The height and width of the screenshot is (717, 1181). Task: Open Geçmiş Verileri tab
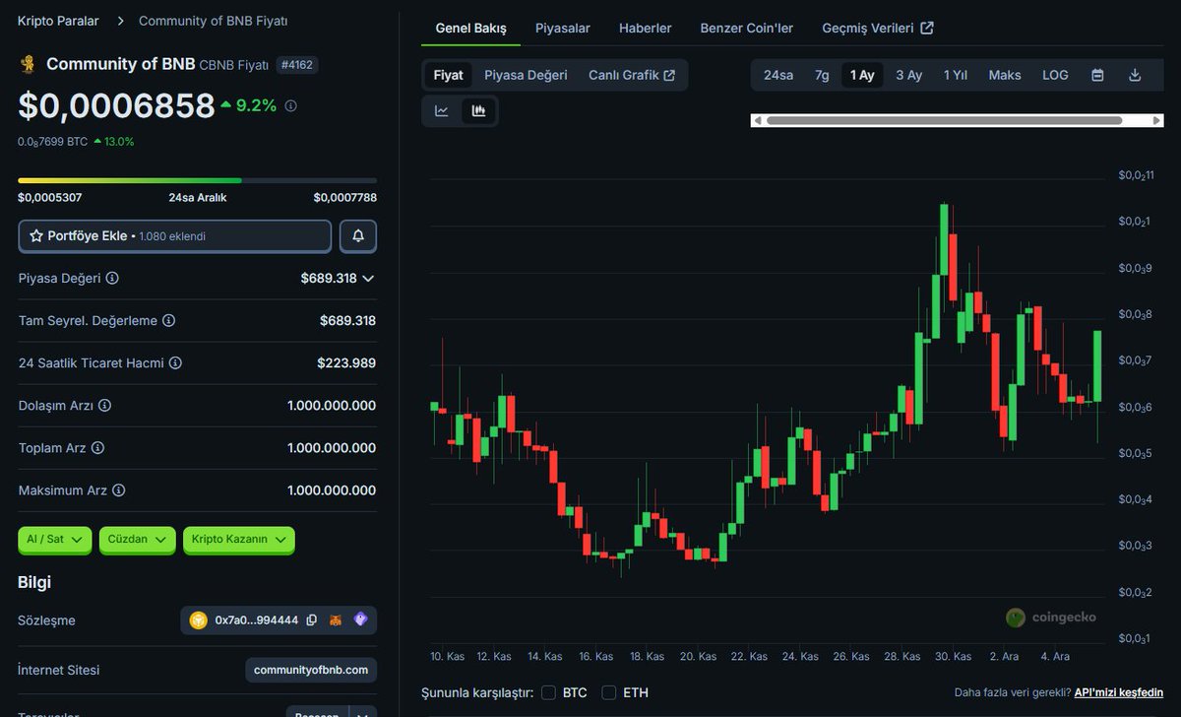[878, 29]
